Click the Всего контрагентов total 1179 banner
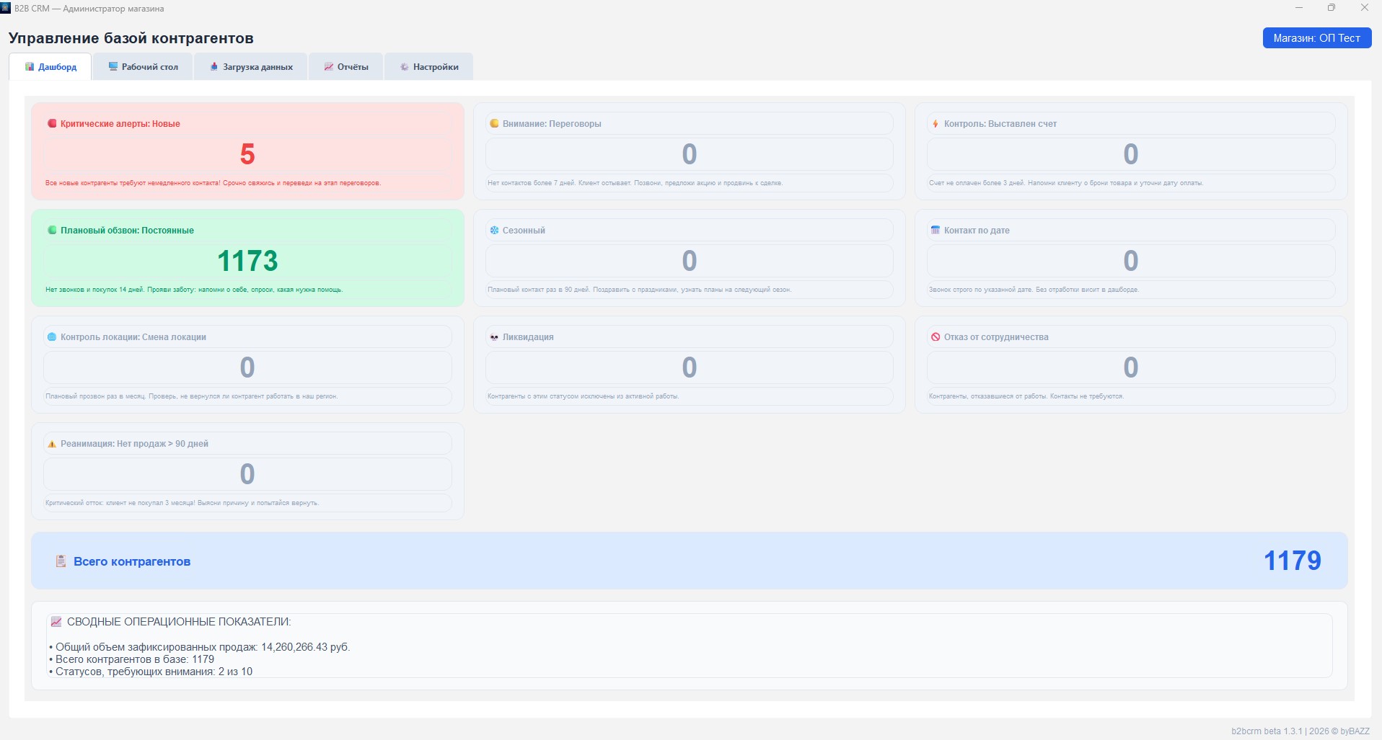Viewport: 1382px width, 740px height. [x=689, y=561]
